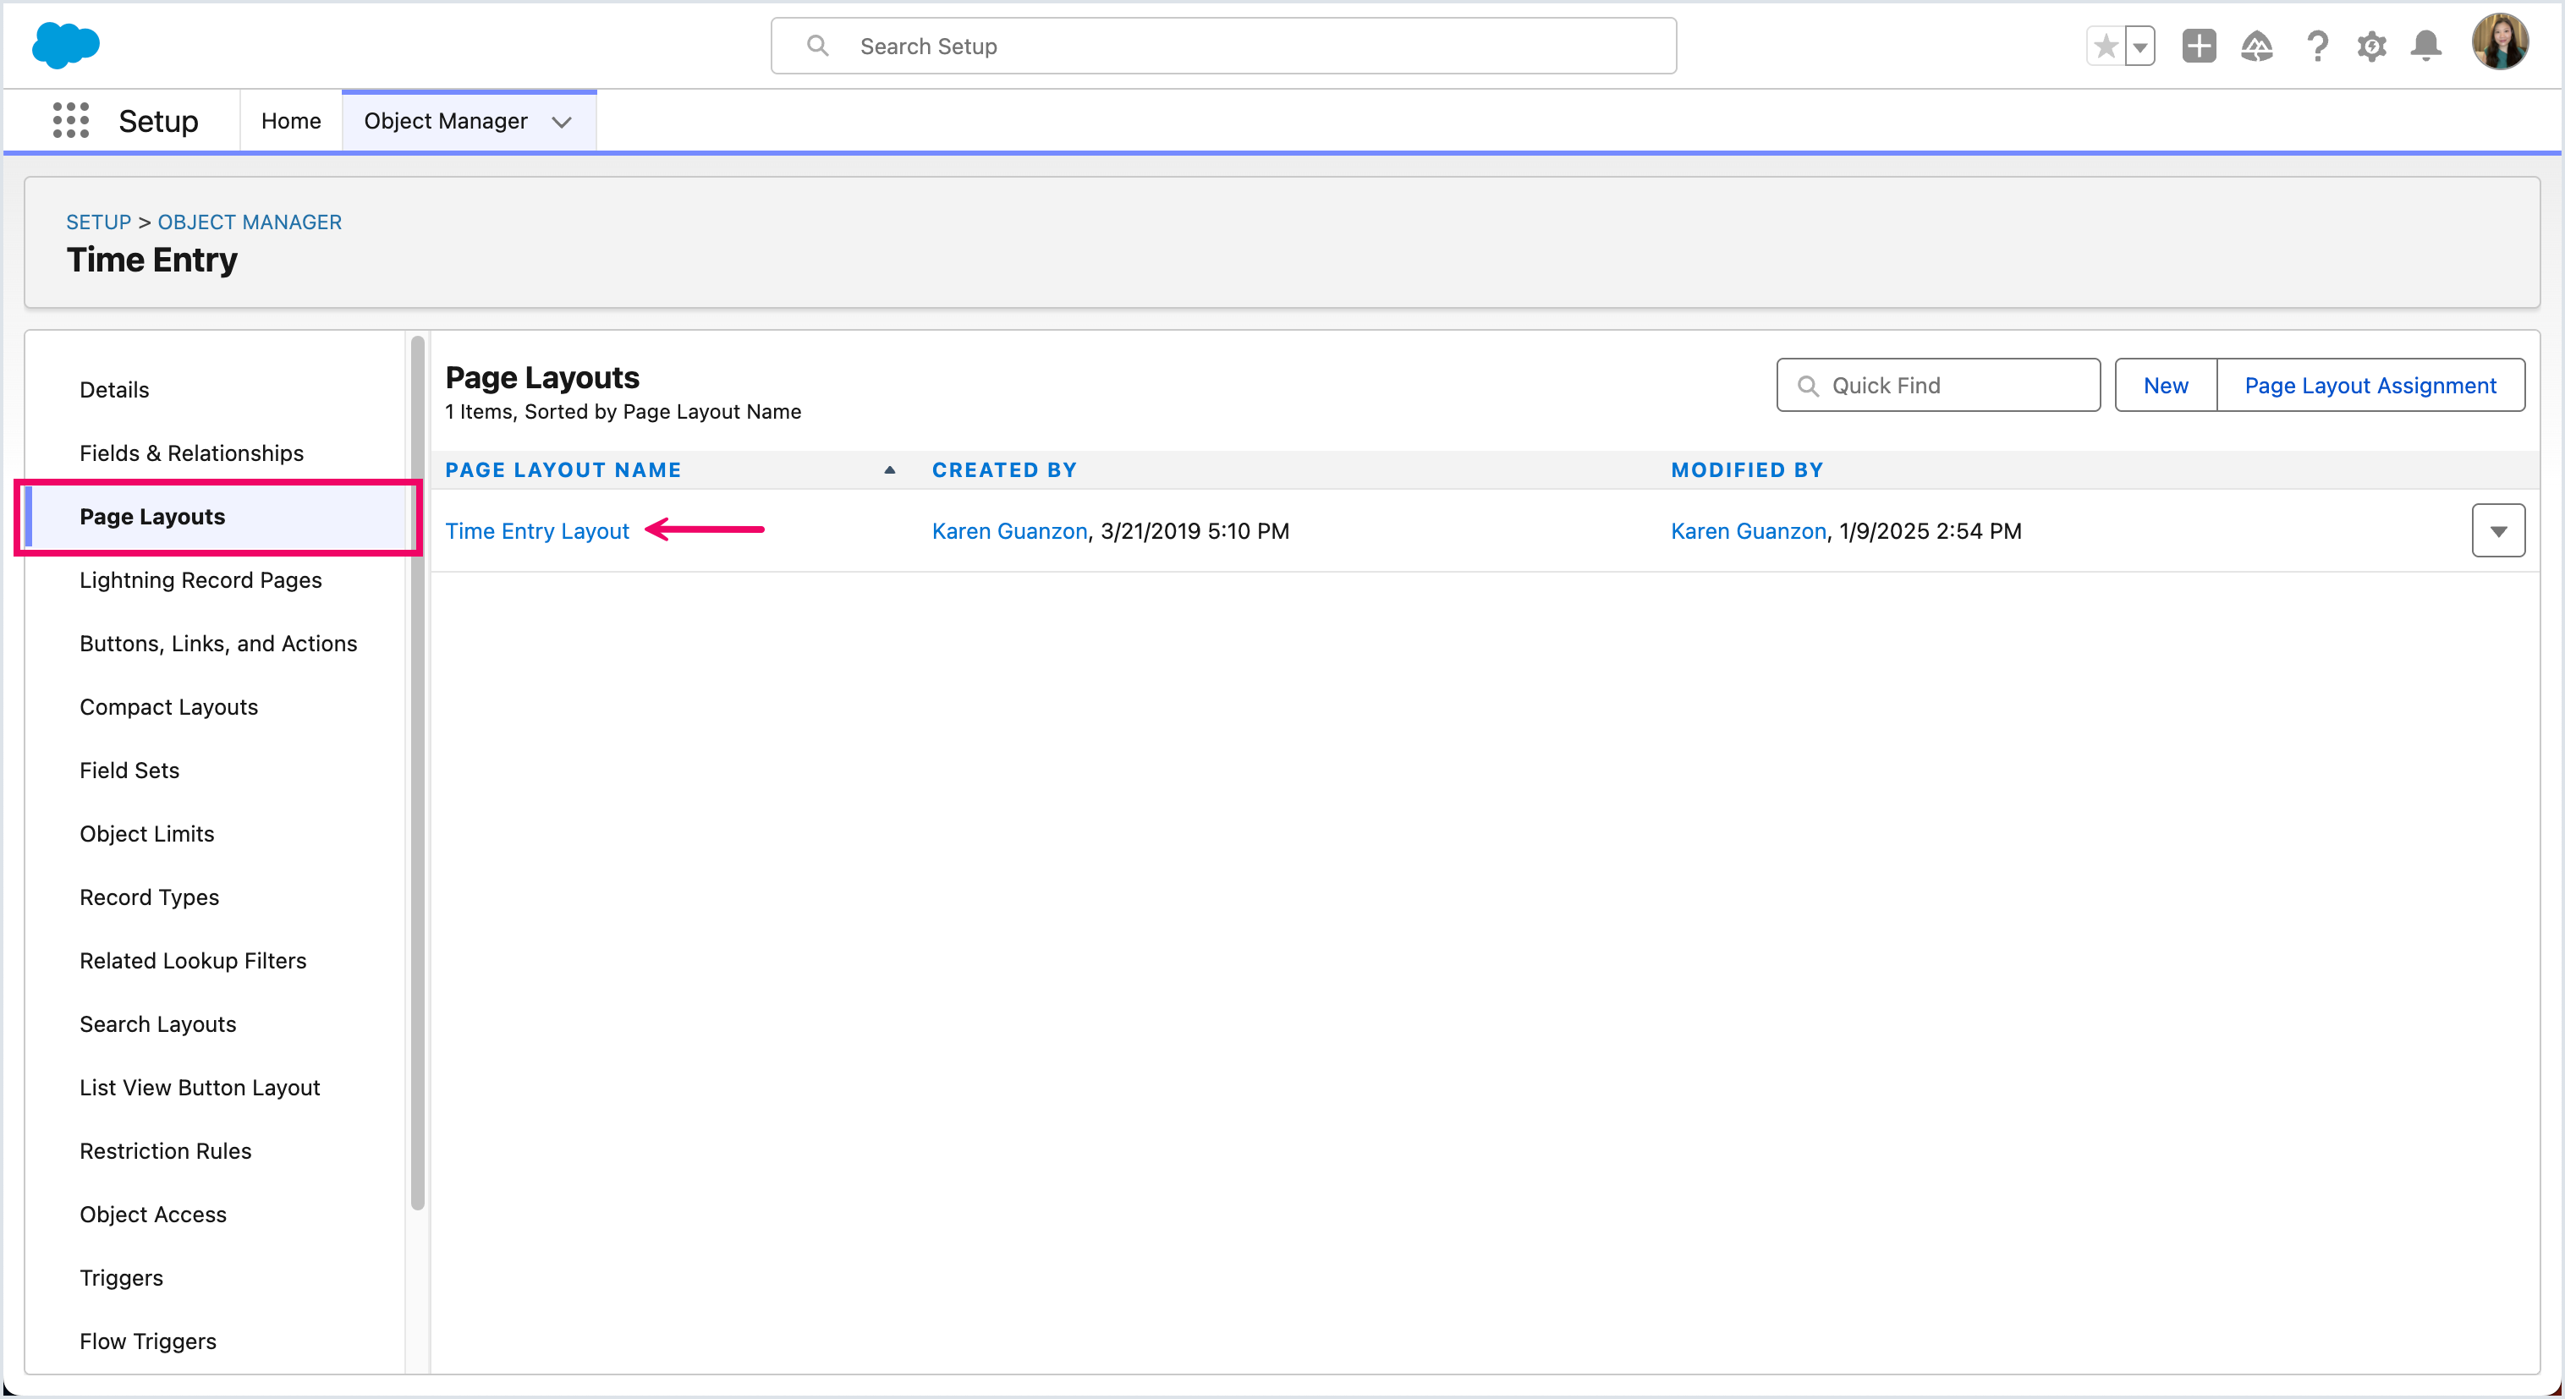Open Page Layout Assignment
Viewport: 2565px width, 1399px height.
[x=2370, y=386]
